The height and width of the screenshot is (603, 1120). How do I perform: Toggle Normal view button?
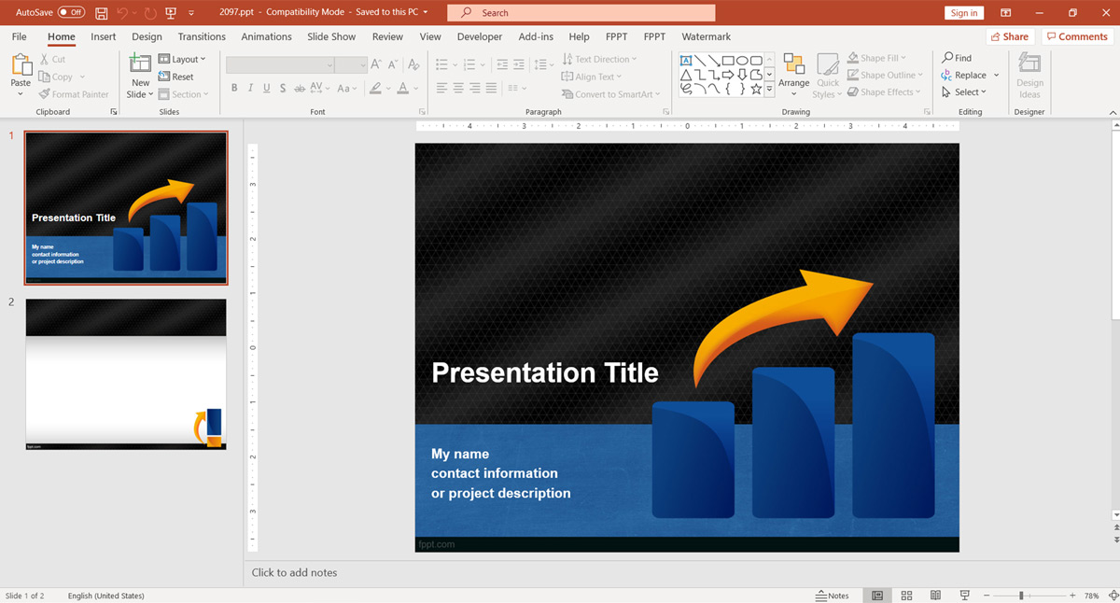[x=877, y=596]
